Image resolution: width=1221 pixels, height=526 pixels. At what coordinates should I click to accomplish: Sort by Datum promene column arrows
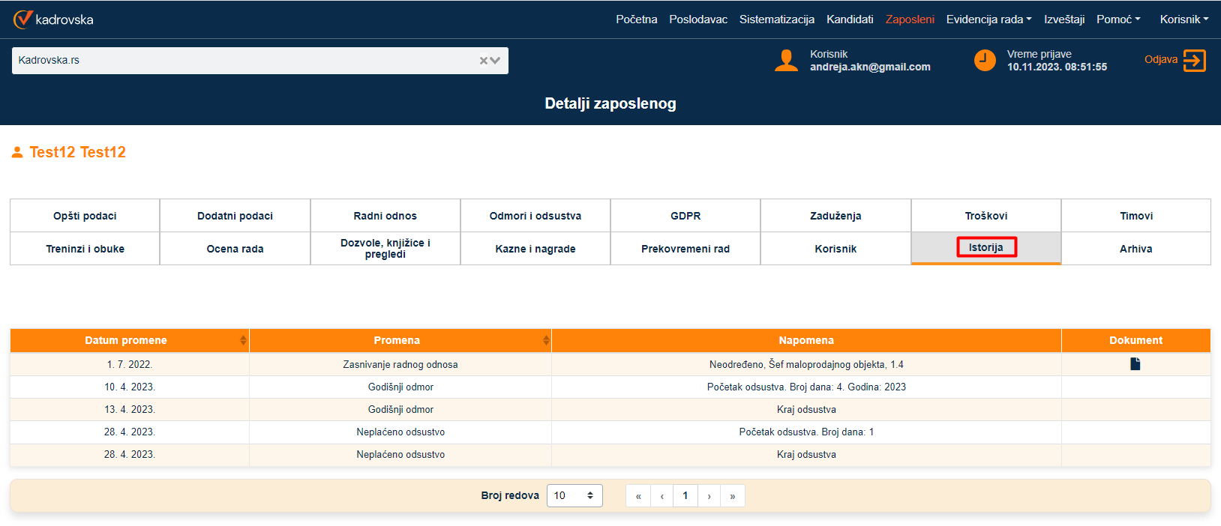tap(243, 341)
